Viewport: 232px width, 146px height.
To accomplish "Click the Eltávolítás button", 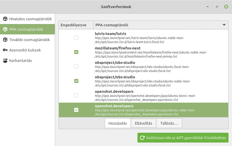I will [x=143, y=123].
